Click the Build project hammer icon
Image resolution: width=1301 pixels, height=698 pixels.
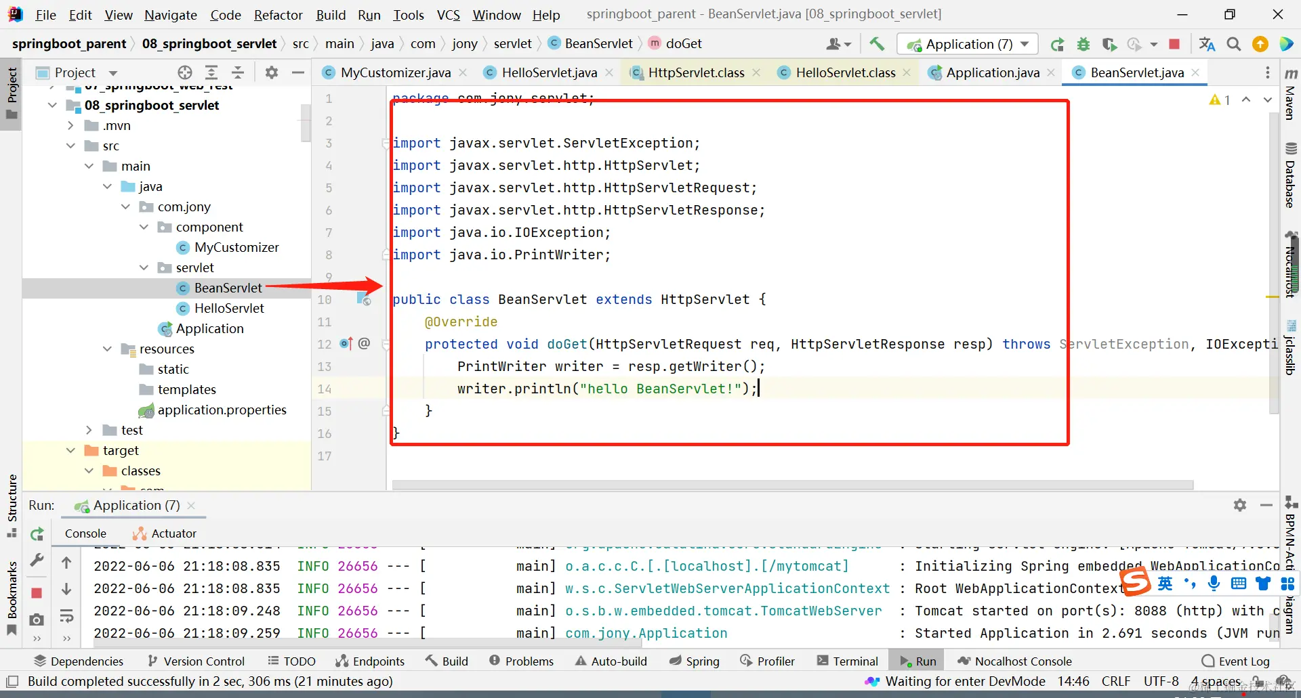coord(877,44)
